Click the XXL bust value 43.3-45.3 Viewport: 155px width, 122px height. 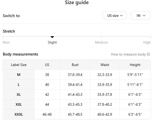[75, 104]
